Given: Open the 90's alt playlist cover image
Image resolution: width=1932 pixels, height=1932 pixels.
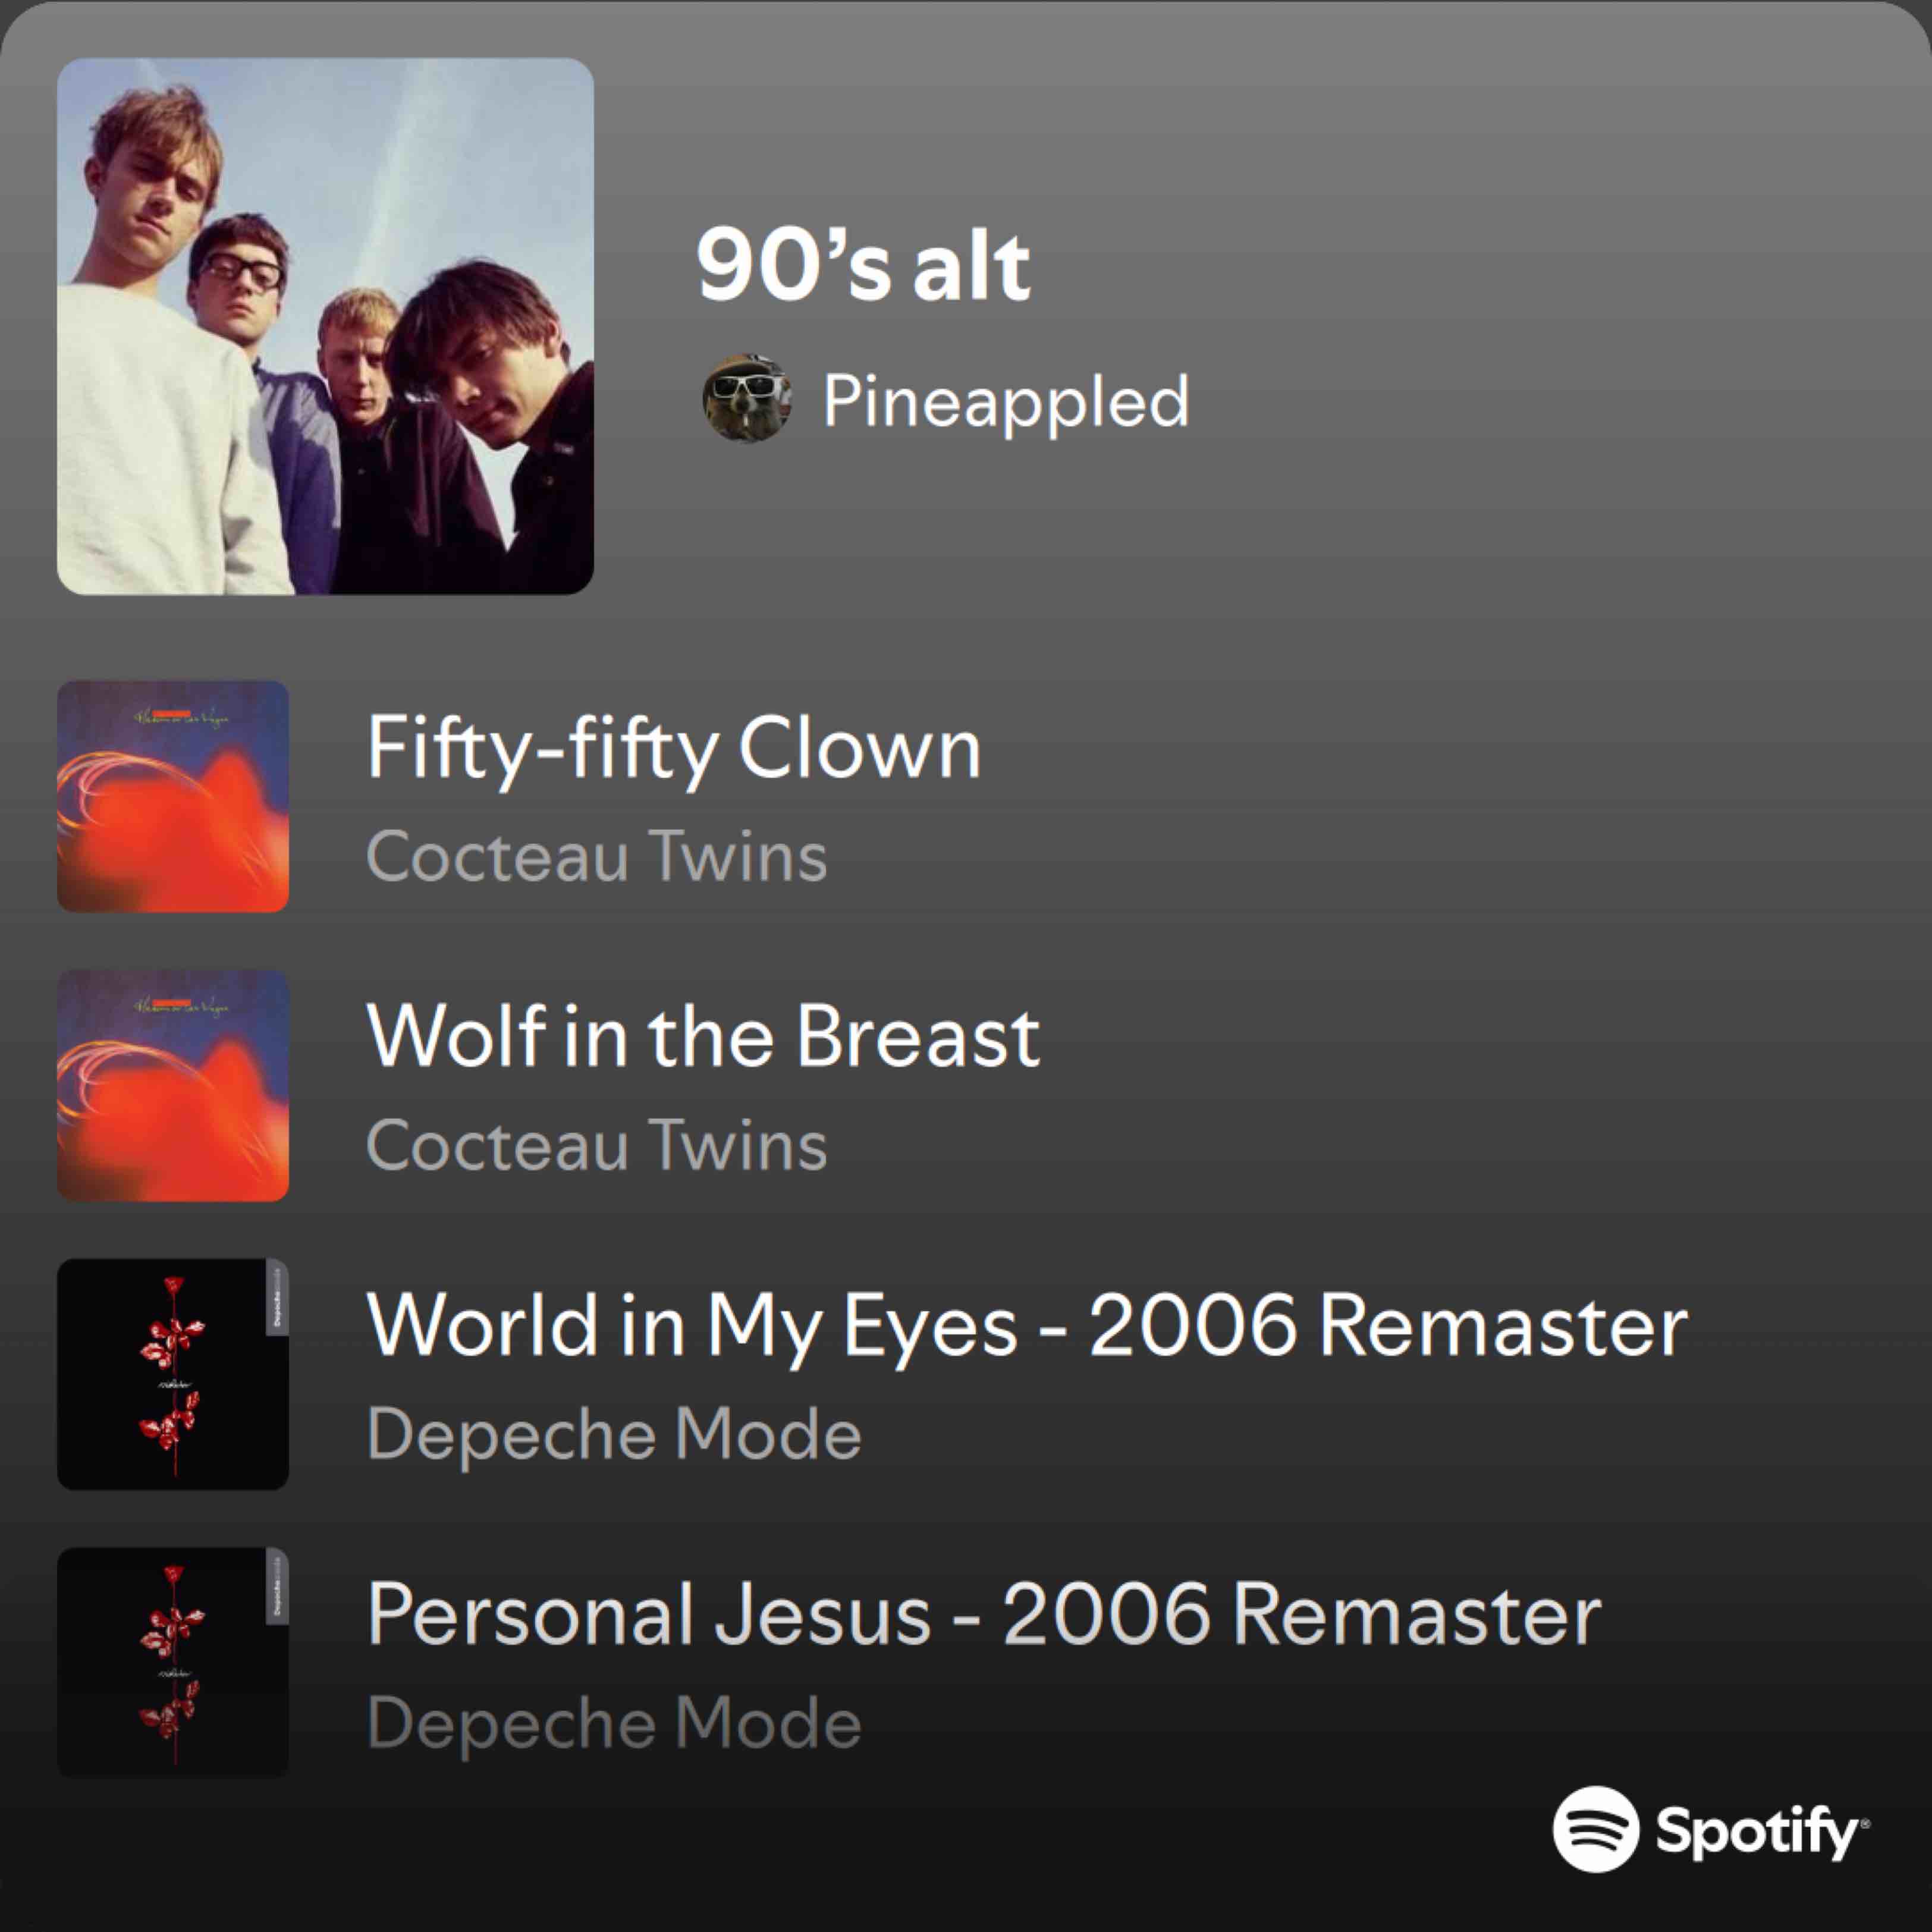Looking at the screenshot, I should [325, 326].
